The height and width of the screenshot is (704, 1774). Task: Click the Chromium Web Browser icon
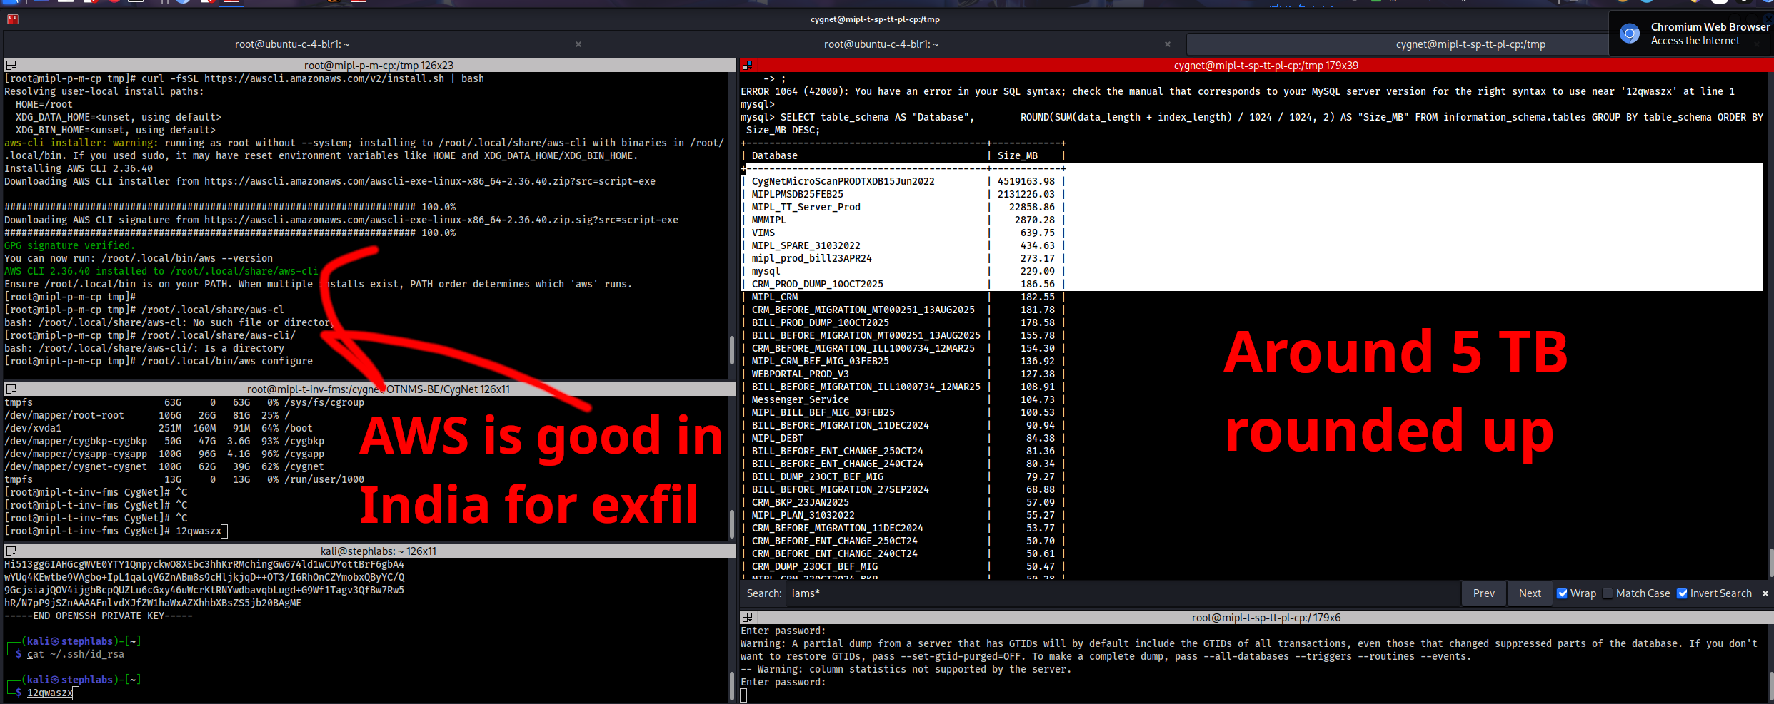coord(1629,34)
